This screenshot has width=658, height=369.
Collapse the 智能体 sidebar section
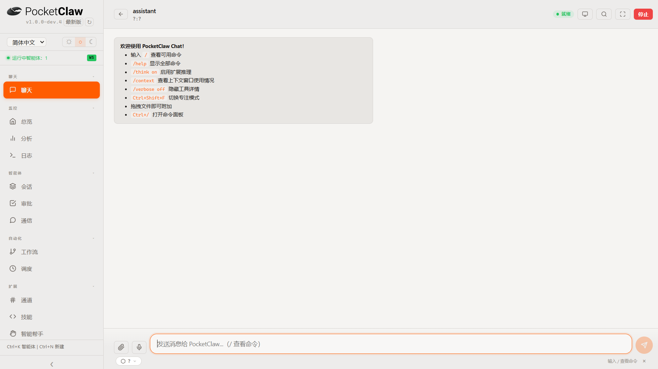pos(93,173)
